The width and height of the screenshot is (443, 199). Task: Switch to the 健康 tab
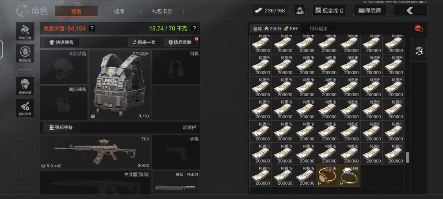click(x=119, y=11)
